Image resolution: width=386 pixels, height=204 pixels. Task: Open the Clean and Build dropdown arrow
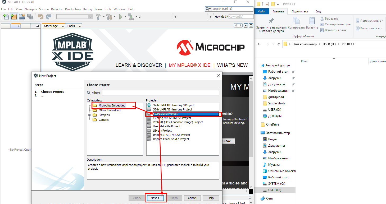(115, 17)
